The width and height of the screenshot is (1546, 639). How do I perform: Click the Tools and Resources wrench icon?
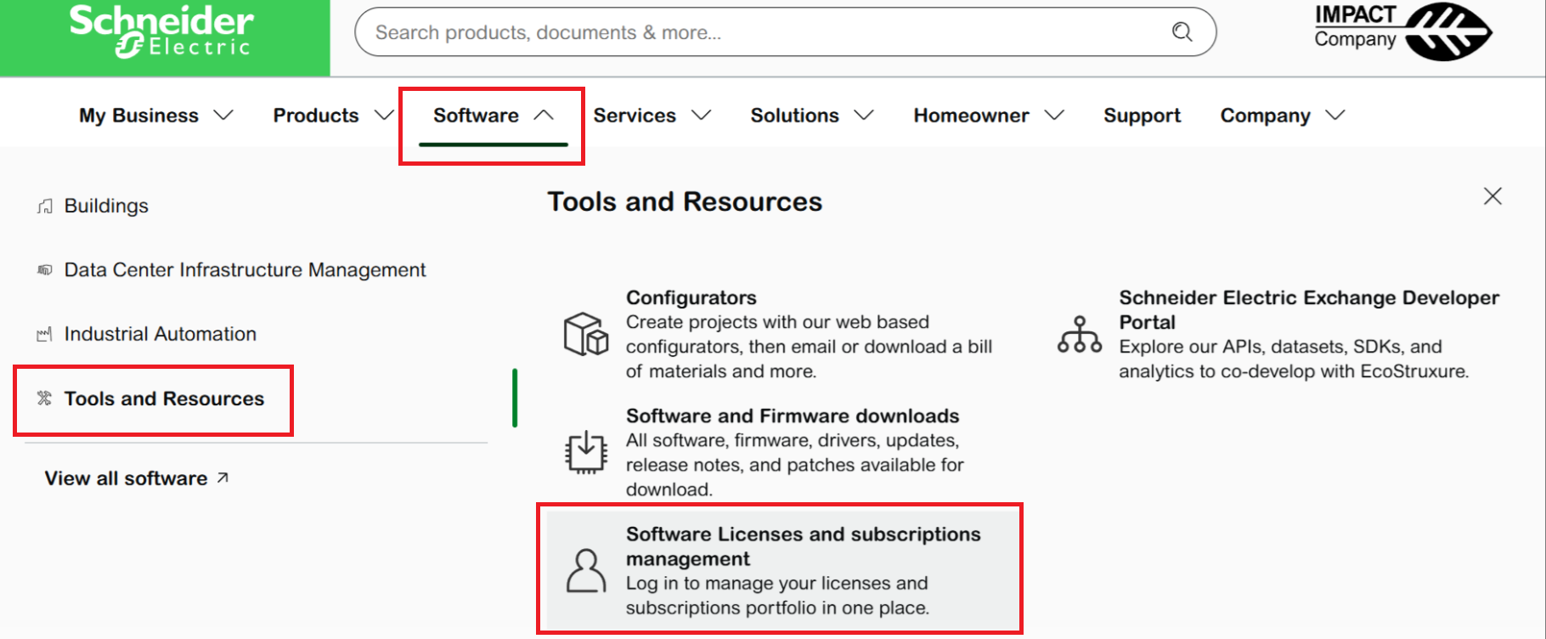pos(45,399)
